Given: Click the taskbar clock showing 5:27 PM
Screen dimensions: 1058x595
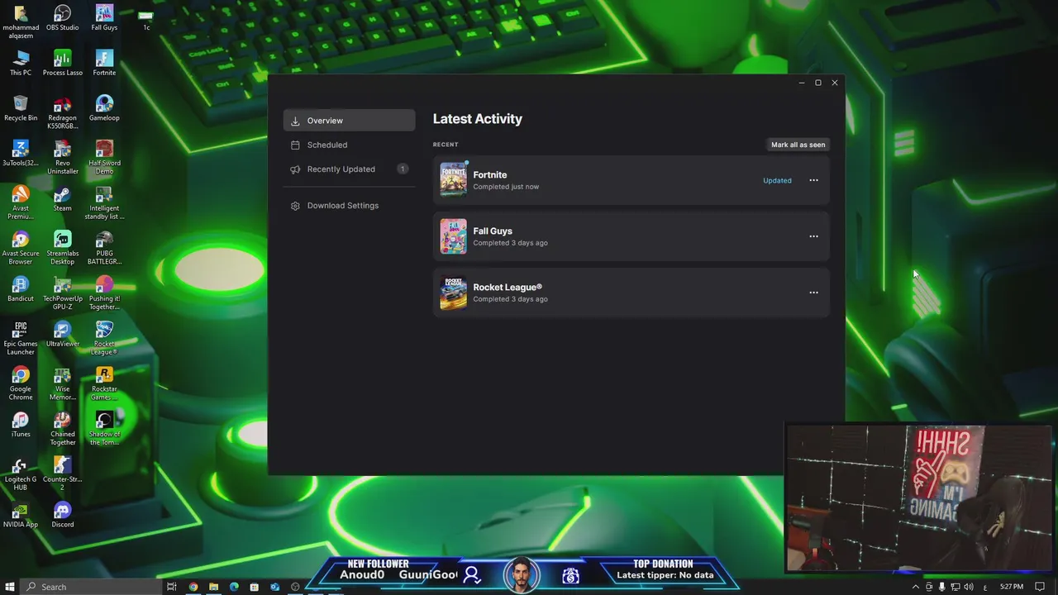Looking at the screenshot, I should coord(1012,587).
